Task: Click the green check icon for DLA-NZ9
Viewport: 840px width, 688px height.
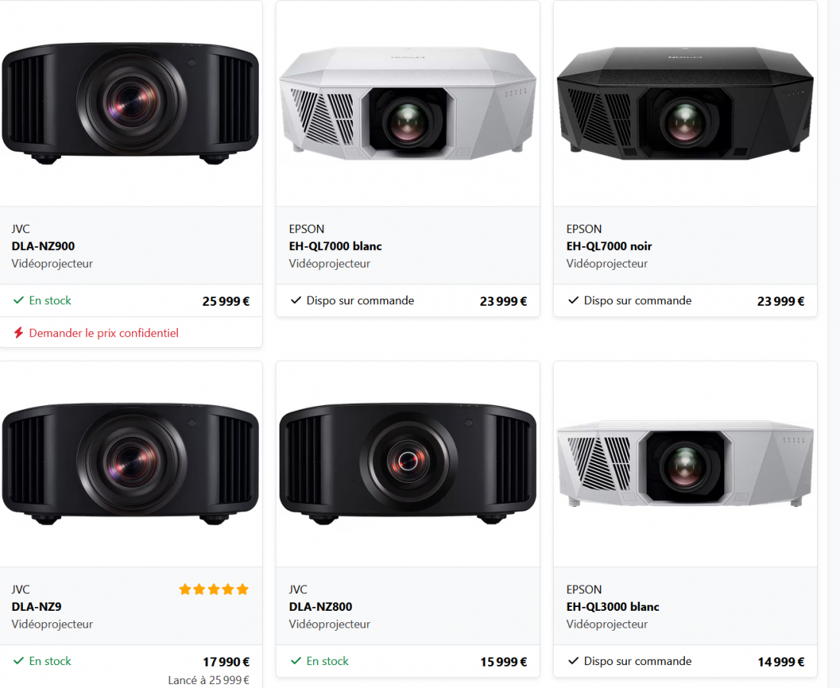Action: (x=18, y=661)
